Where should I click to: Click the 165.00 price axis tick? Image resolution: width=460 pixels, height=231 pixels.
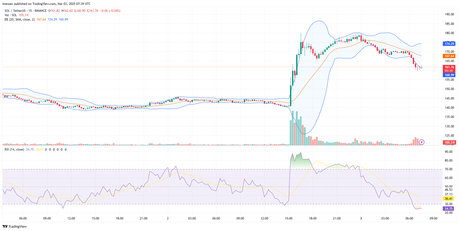449,61
